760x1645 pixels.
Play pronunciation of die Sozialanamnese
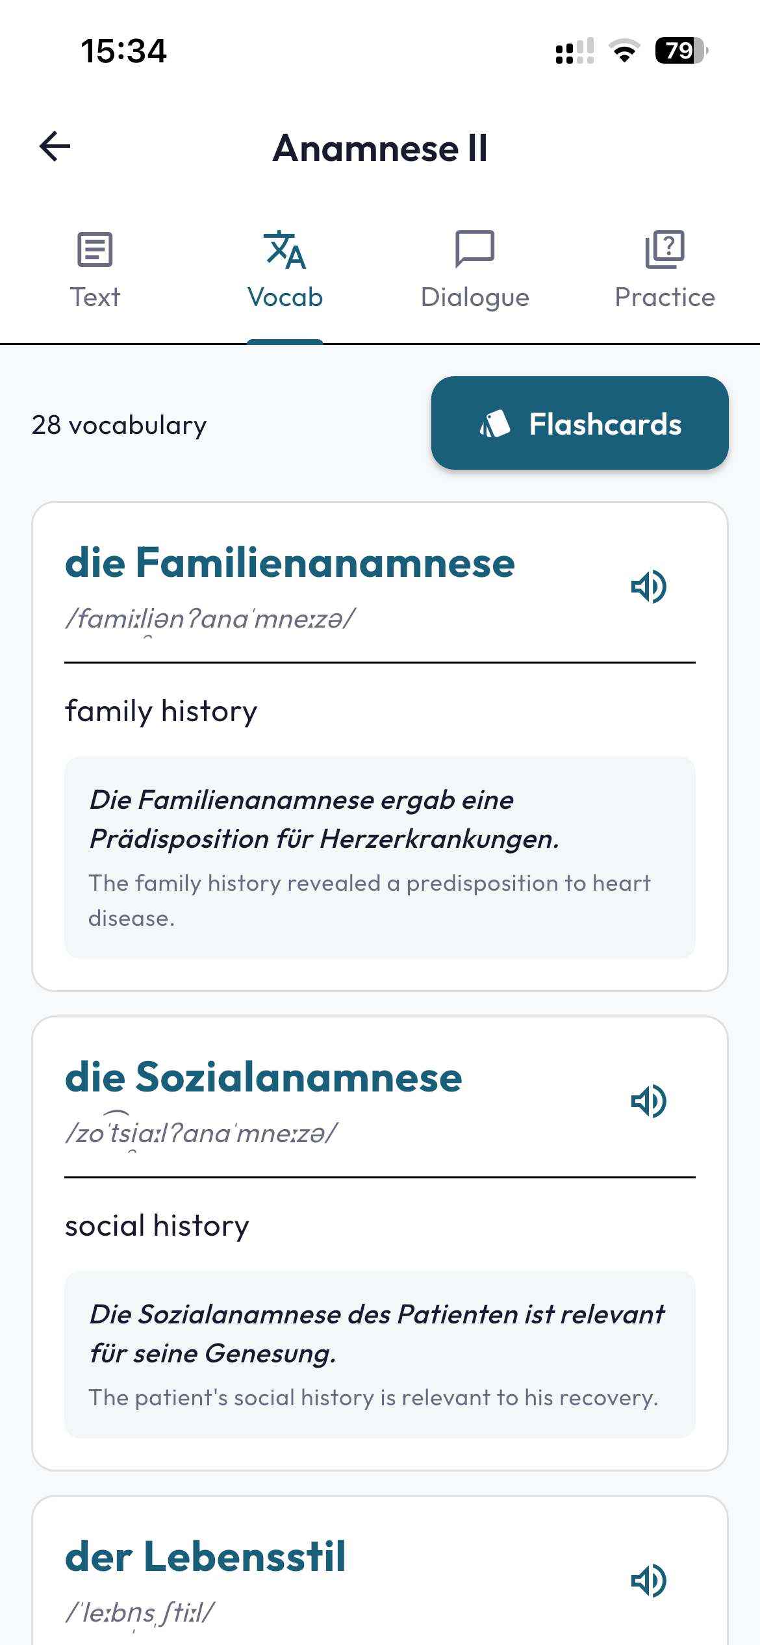(648, 1101)
